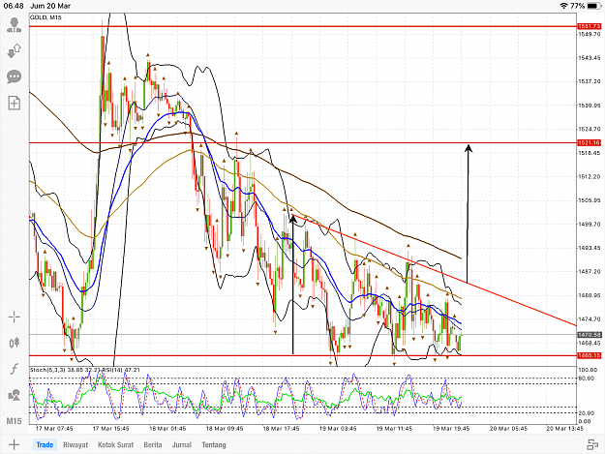Select the 1465.15 red price level label

pyautogui.click(x=589, y=355)
